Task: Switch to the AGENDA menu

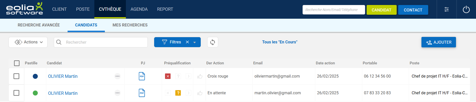Action: click(x=139, y=9)
